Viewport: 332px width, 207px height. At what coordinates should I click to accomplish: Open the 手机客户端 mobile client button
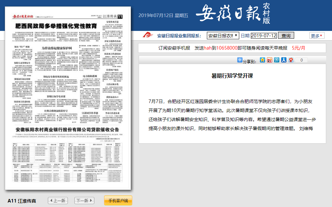(118, 201)
